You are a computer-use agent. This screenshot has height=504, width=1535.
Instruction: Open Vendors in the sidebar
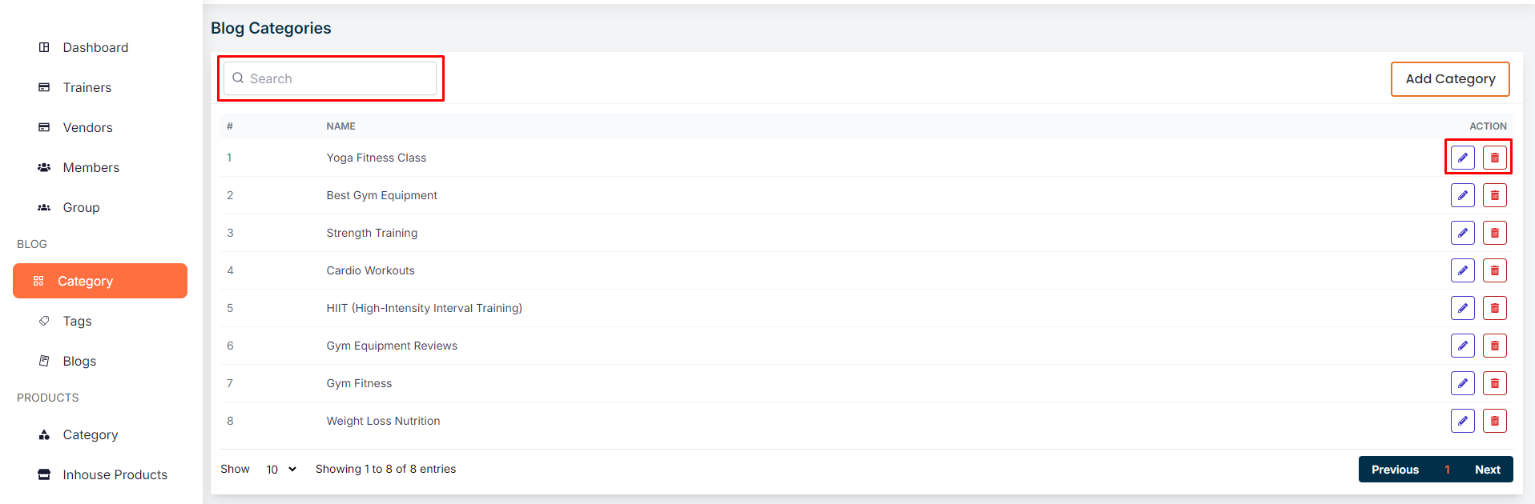click(x=87, y=128)
